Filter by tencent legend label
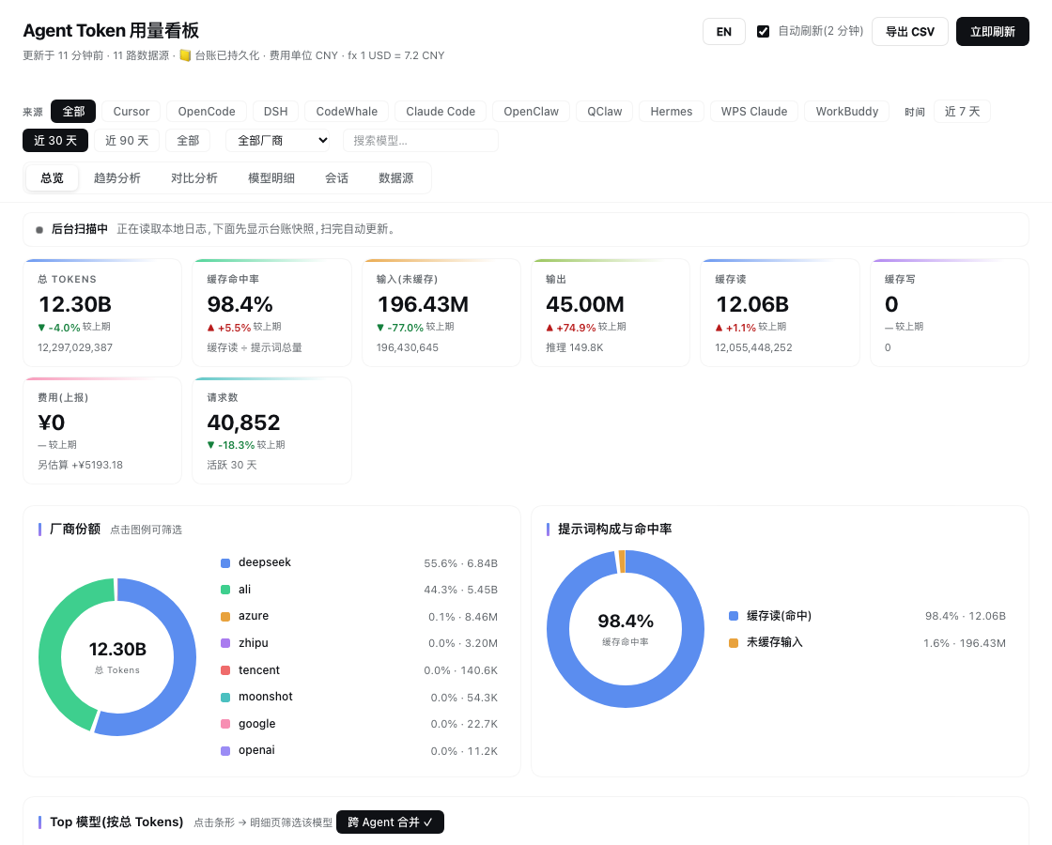1052x845 pixels. pos(259,670)
